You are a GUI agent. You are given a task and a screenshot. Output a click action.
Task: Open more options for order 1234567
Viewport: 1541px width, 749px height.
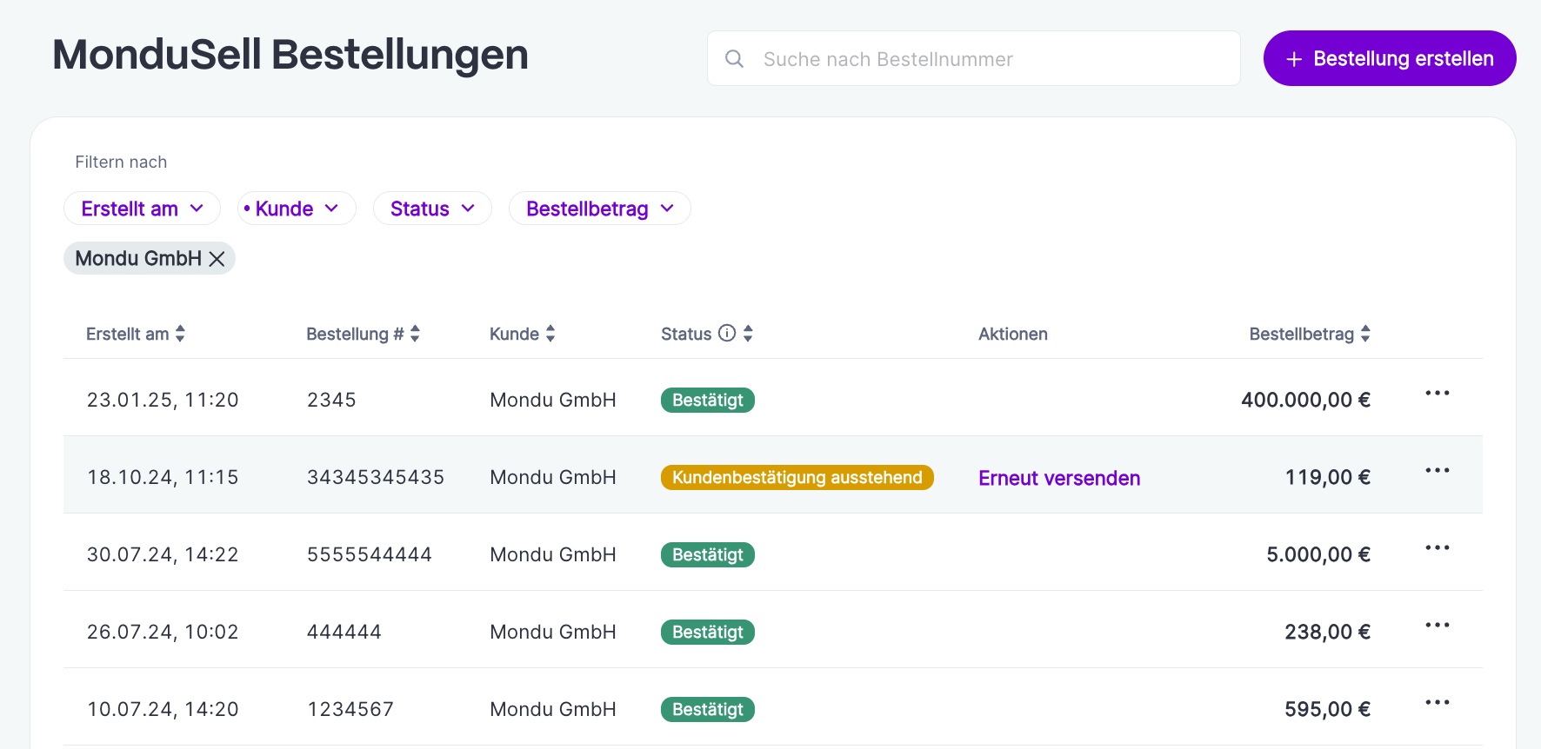pyautogui.click(x=1438, y=703)
